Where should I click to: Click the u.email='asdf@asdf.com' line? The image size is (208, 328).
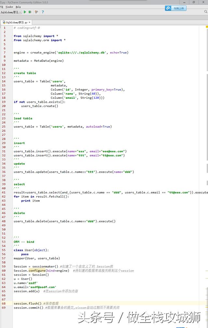pos(35,287)
